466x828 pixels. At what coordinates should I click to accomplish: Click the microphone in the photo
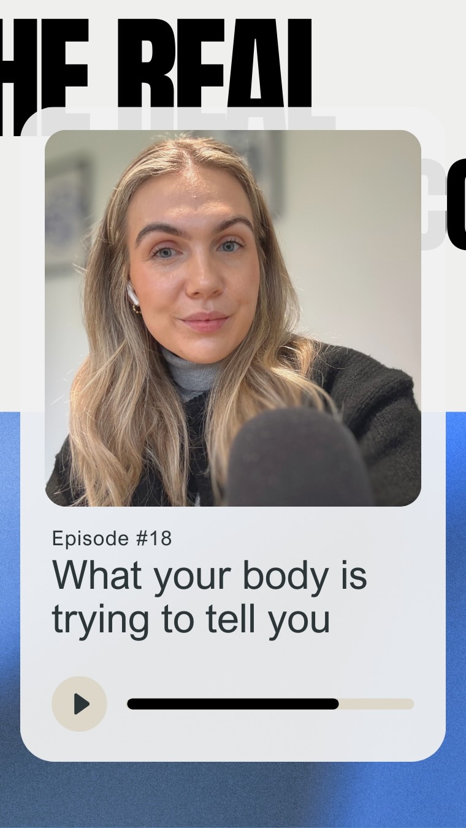299,457
